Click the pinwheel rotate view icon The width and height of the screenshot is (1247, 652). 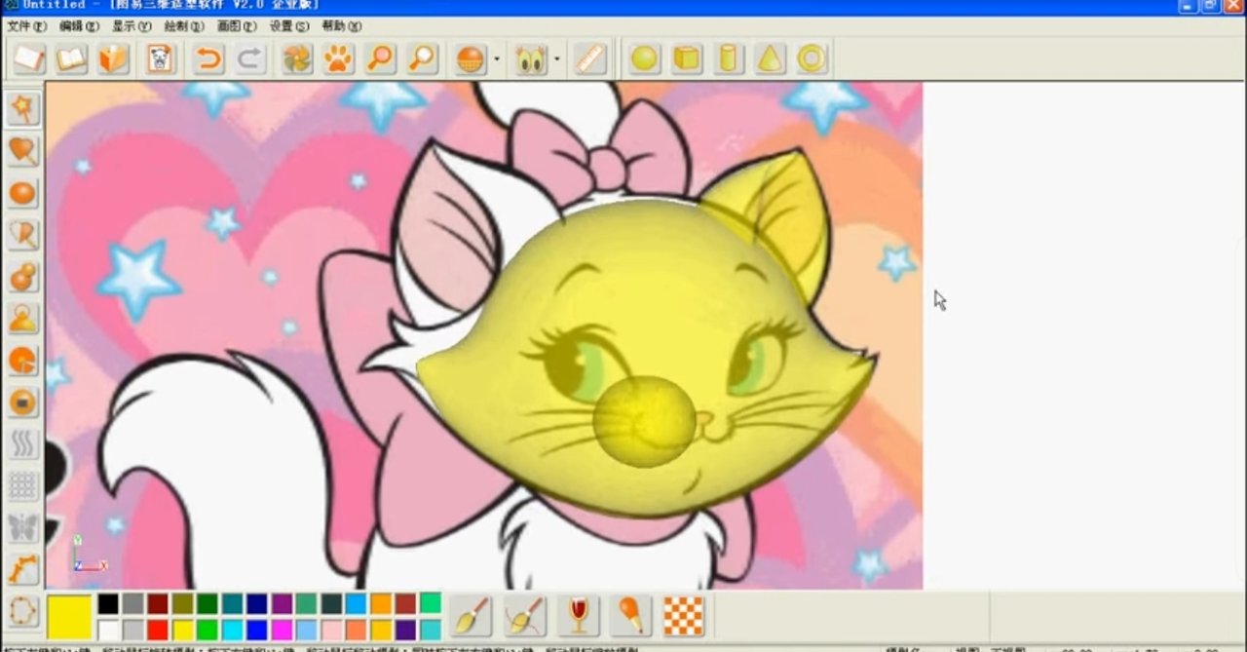(296, 59)
